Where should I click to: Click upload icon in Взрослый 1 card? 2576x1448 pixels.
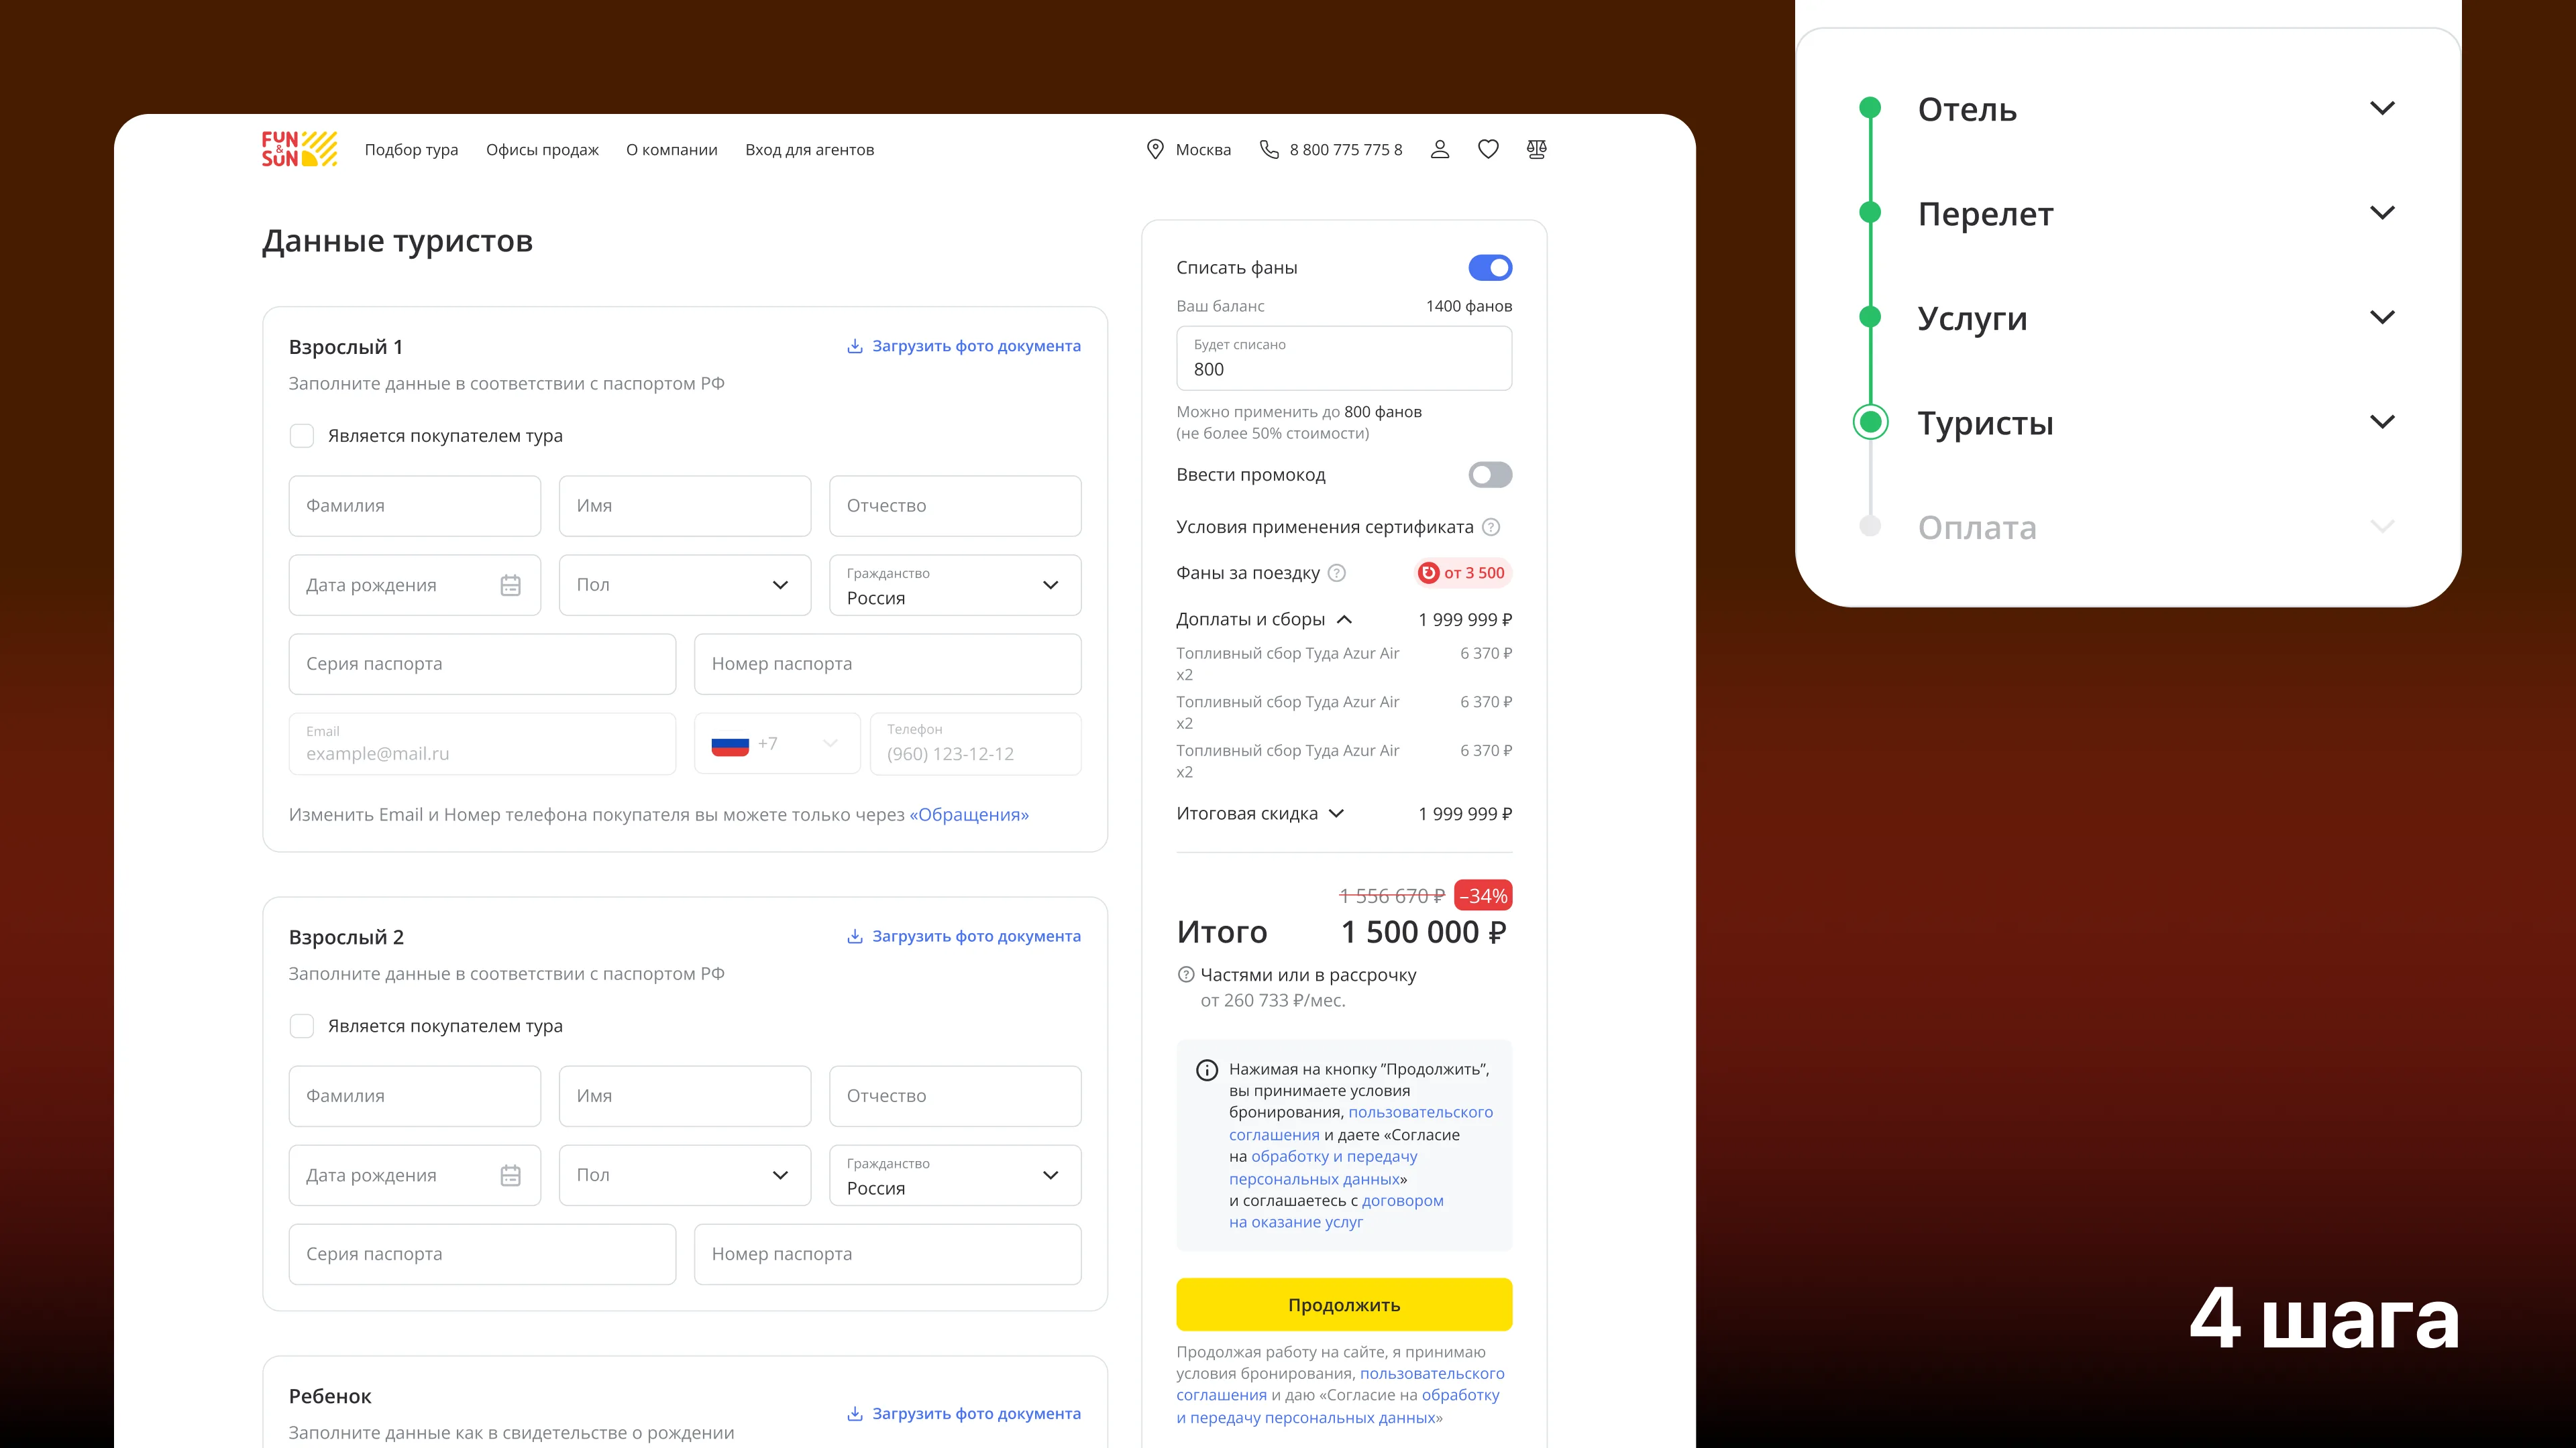click(855, 346)
